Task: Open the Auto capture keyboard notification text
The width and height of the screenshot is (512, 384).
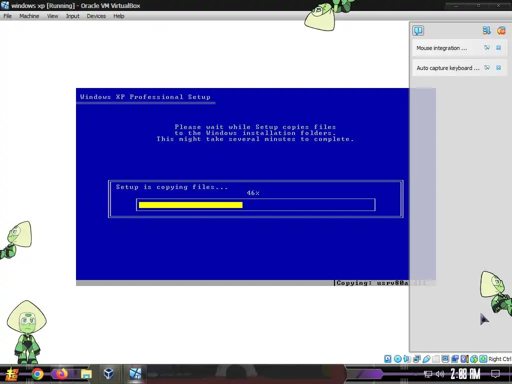Action: (x=447, y=68)
